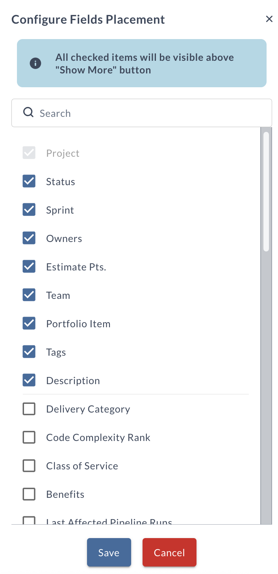Close the Configure Fields Placement dialog
Viewport: 278px width, 574px height.
(269, 19)
